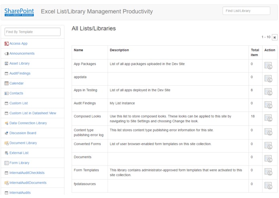279x198 pixels.
Task: Select the Announcements template link
Action: pos(22,53)
